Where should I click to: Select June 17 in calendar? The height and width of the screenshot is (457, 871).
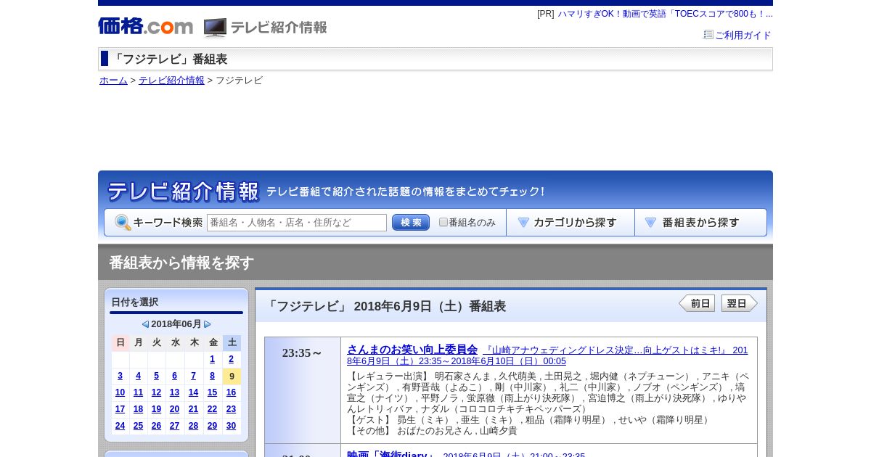point(120,409)
